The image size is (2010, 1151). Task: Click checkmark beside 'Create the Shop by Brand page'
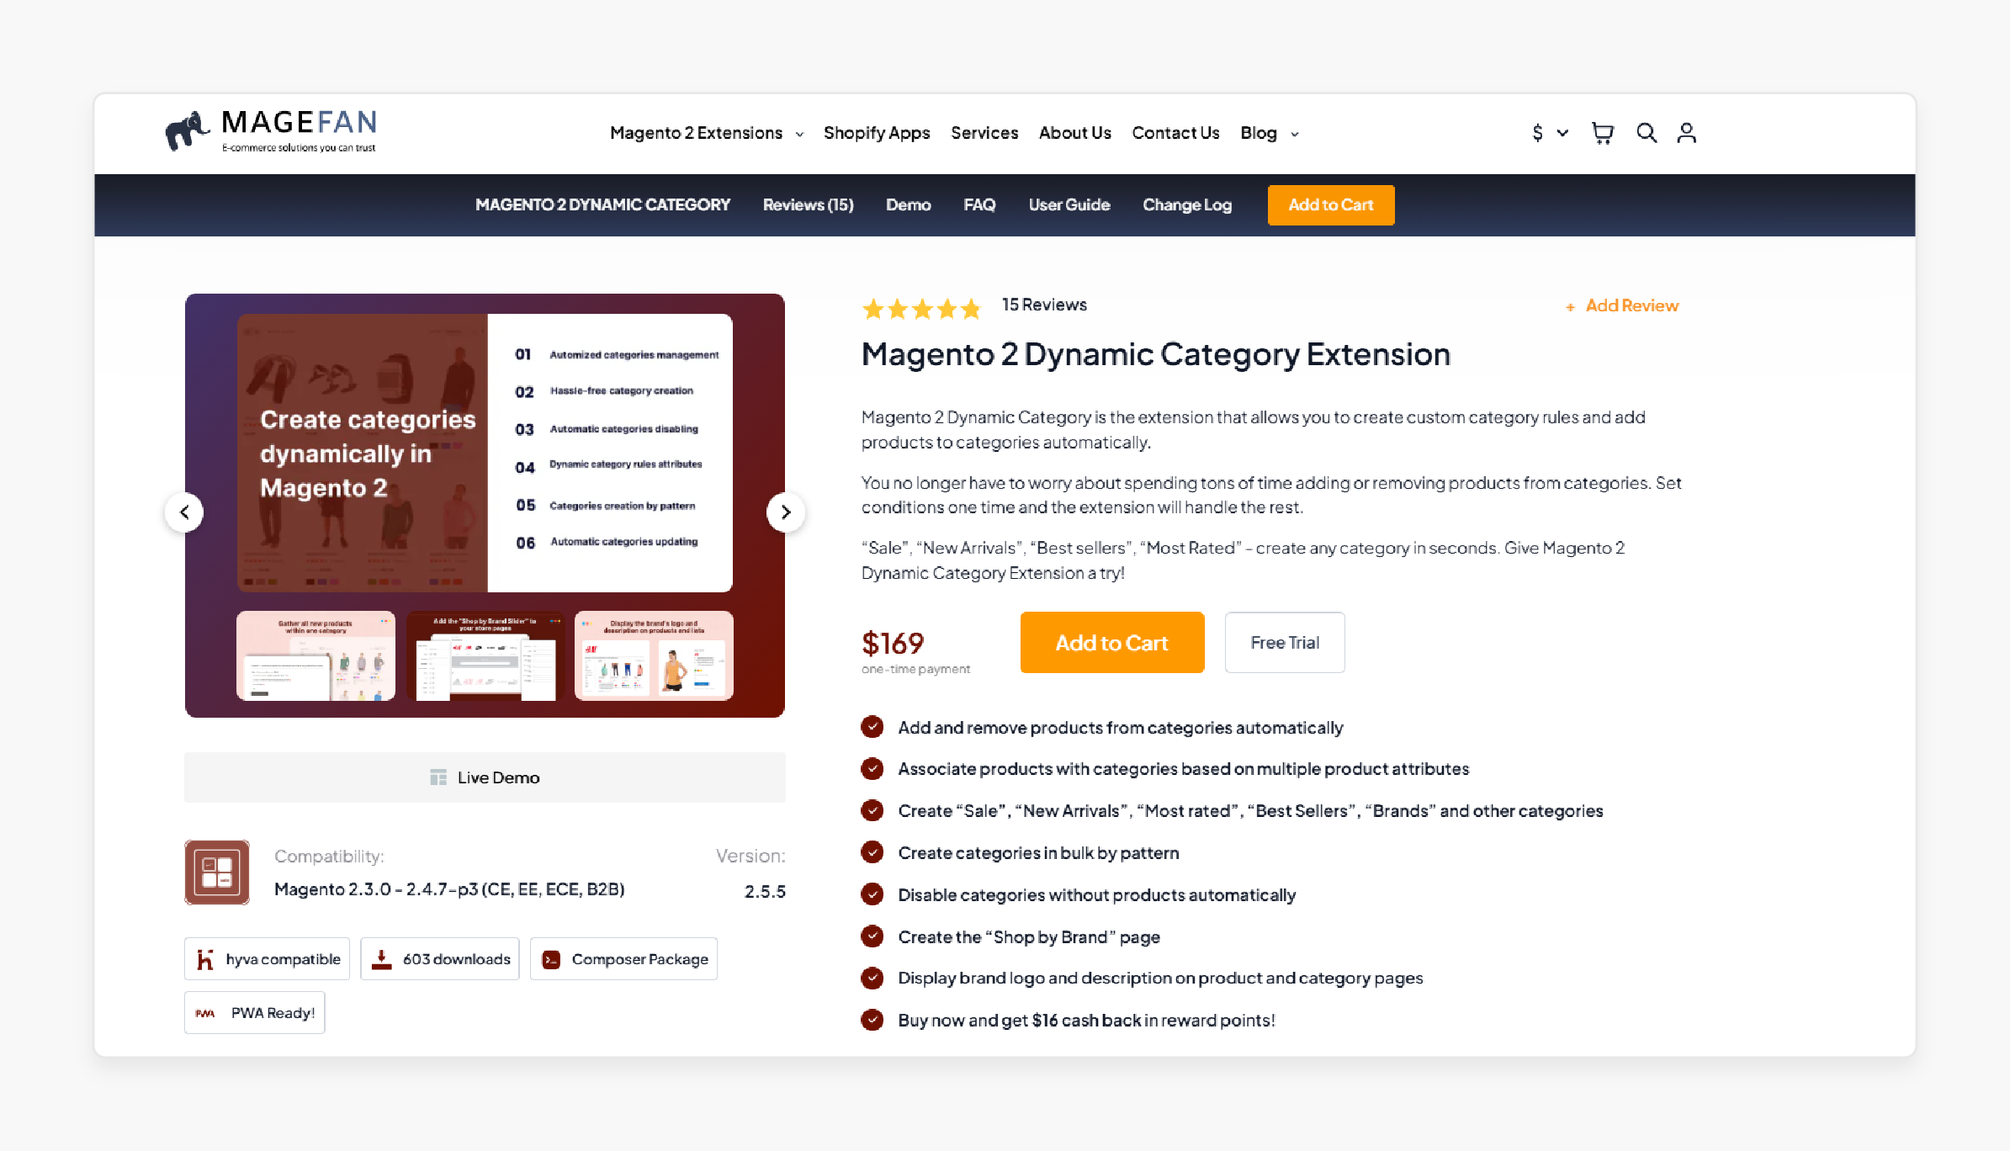pyautogui.click(x=872, y=936)
